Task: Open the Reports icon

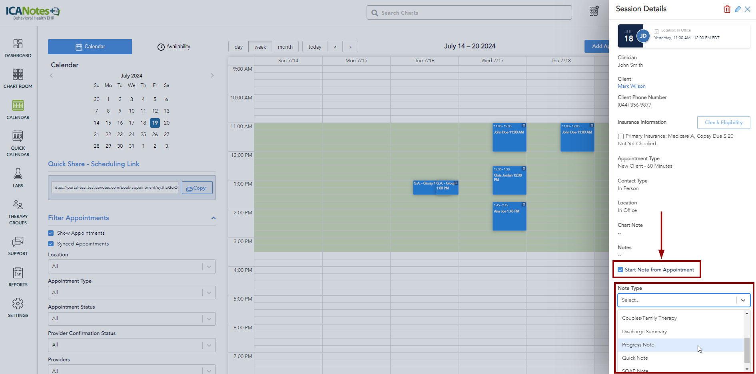Action: pyautogui.click(x=18, y=277)
